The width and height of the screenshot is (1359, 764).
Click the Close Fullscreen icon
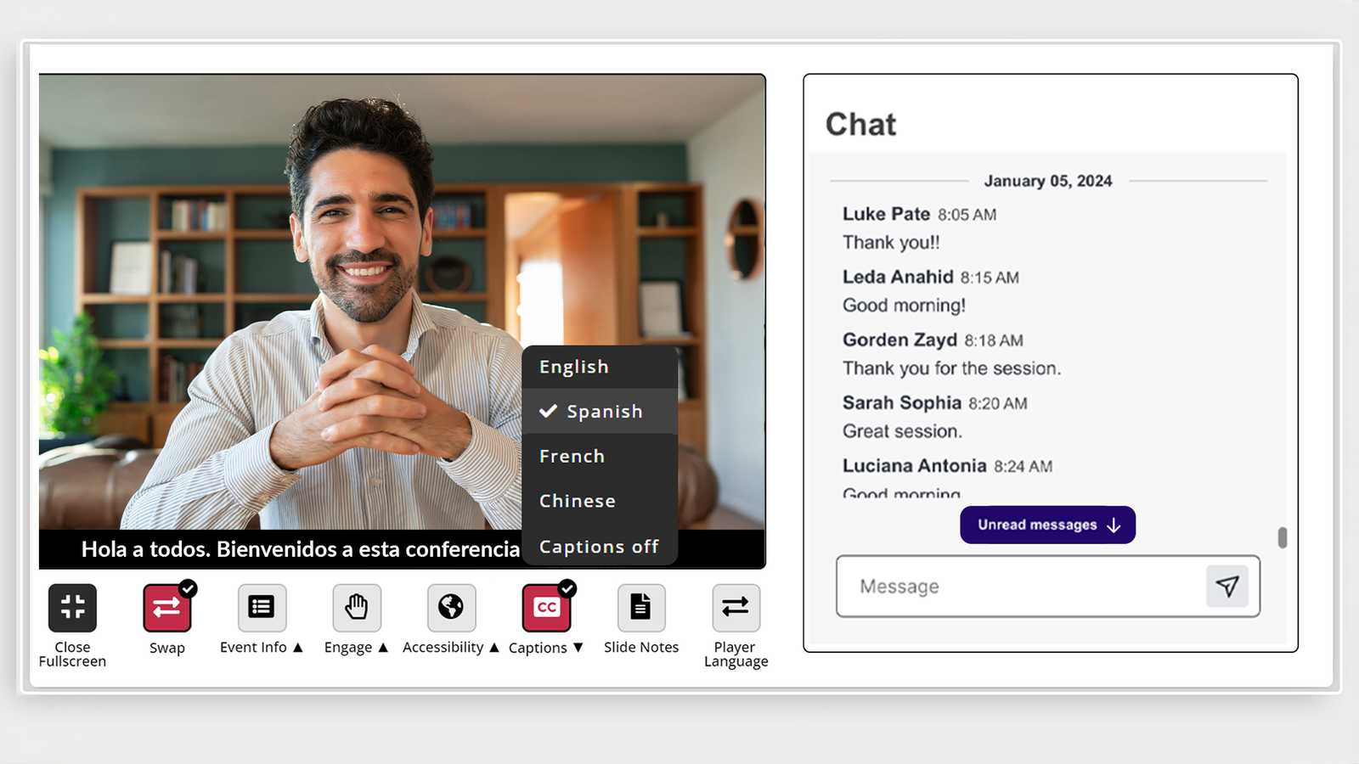coord(72,607)
